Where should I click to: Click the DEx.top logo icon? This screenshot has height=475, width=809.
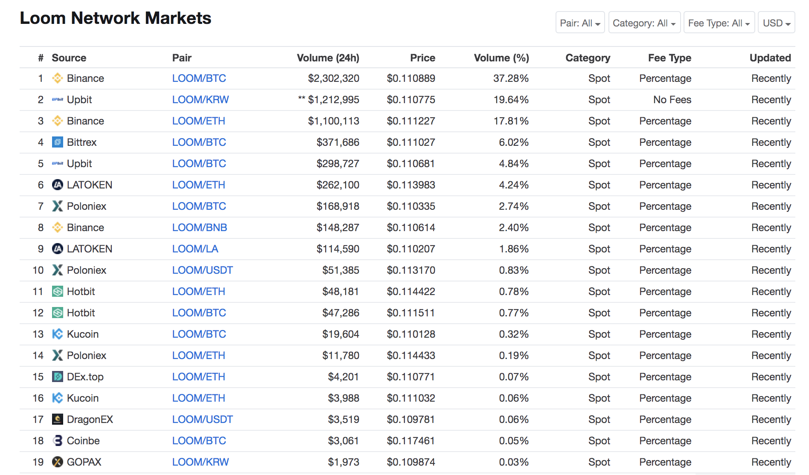(x=58, y=377)
